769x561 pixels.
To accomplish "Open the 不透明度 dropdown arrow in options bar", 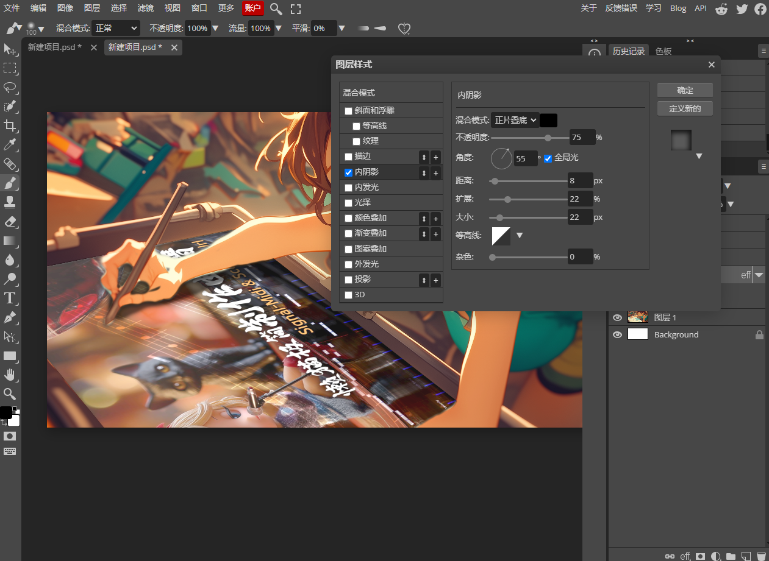I will coord(215,28).
